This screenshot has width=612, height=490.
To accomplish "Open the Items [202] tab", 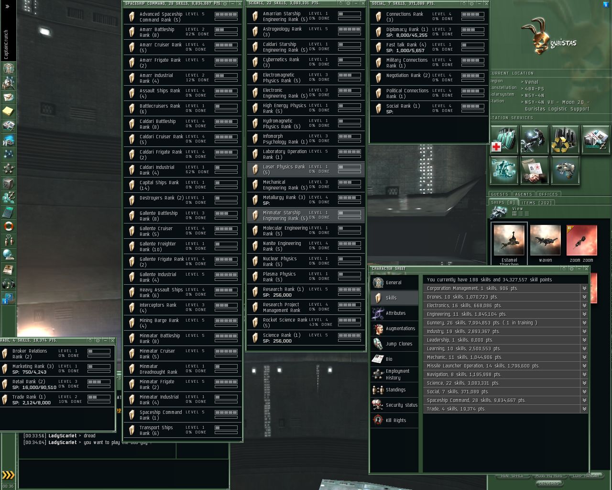I will (x=537, y=203).
